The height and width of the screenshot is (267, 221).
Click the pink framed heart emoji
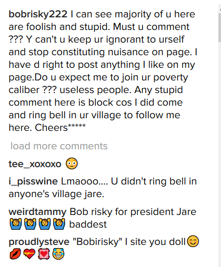click(44, 254)
